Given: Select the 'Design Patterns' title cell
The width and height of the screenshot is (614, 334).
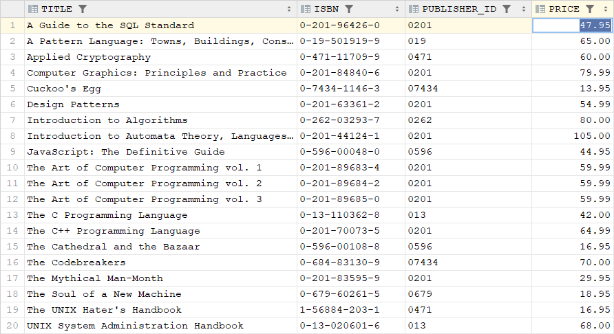Looking at the screenshot, I should pyautogui.click(x=160, y=104).
